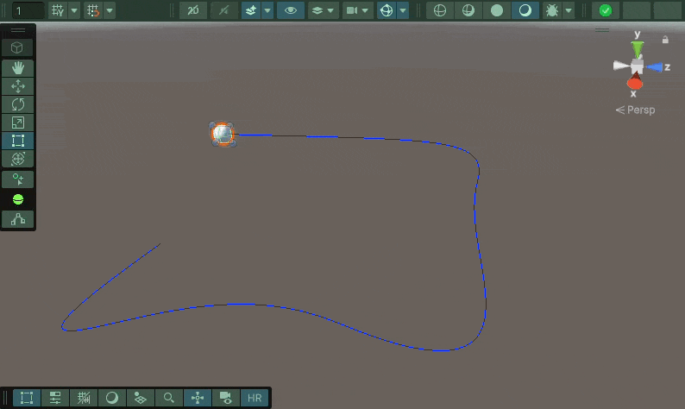The height and width of the screenshot is (409, 685).
Task: Click the magnifier search icon in bottom bar
Action: [x=170, y=398]
